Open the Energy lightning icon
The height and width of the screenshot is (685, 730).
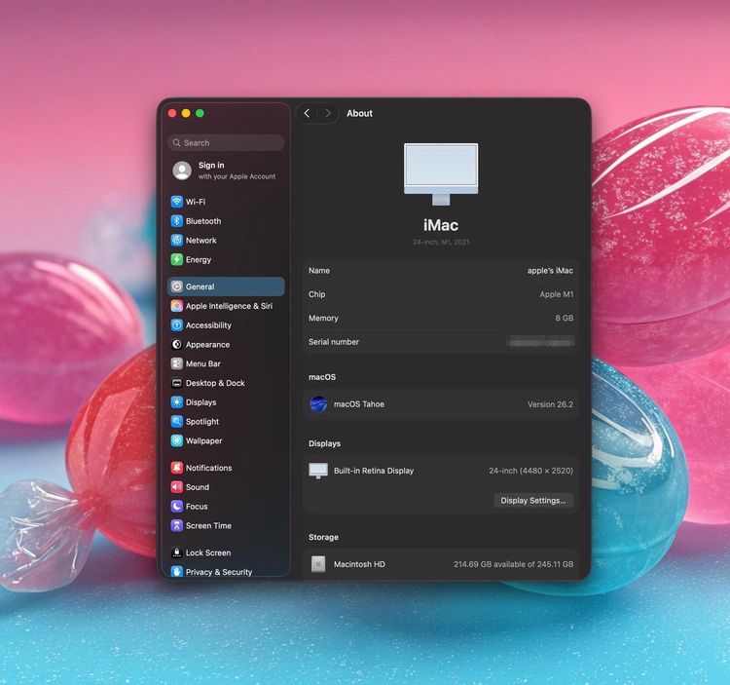176,259
